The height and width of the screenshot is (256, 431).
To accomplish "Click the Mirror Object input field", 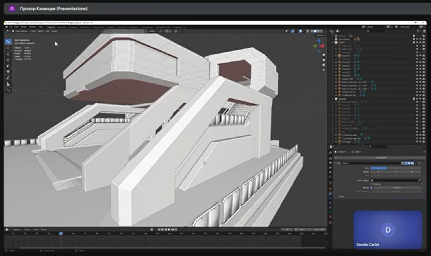I will point(396,180).
